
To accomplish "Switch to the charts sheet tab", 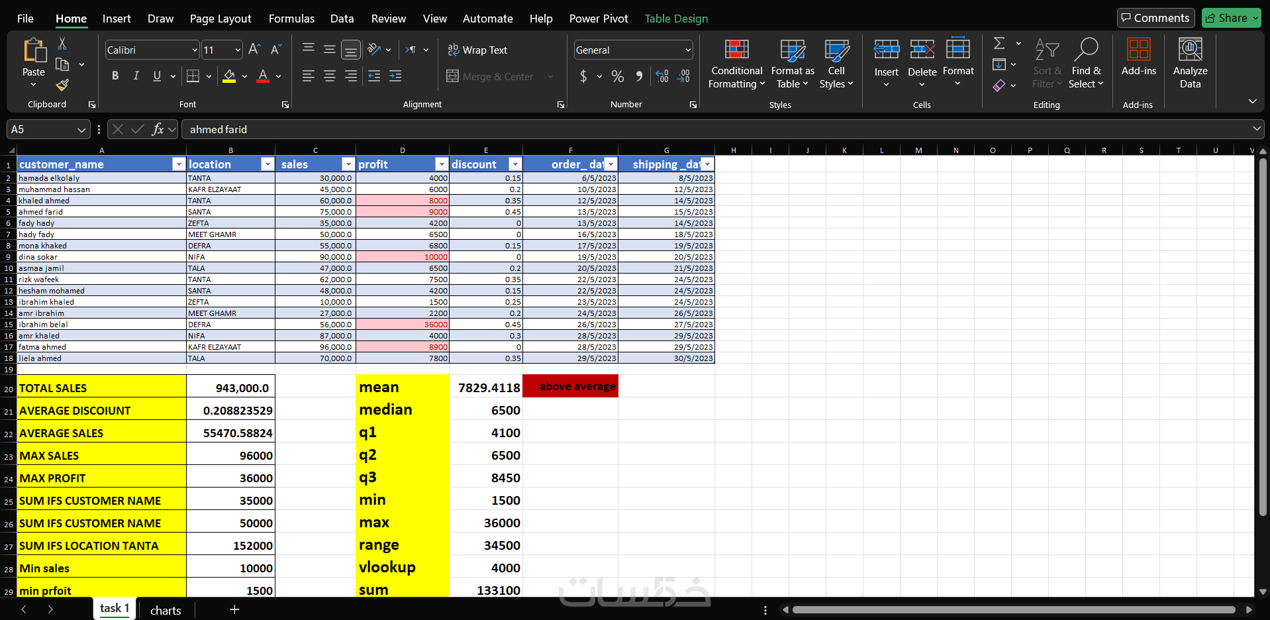I will (166, 610).
